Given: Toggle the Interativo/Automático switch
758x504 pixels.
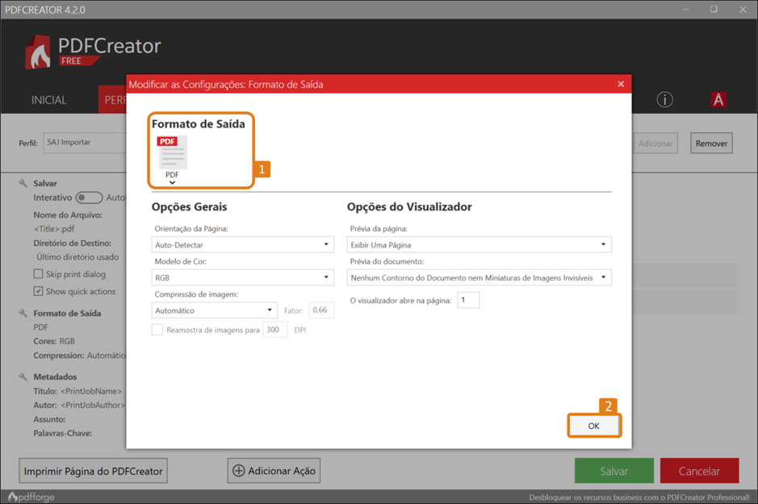Looking at the screenshot, I should click(89, 198).
